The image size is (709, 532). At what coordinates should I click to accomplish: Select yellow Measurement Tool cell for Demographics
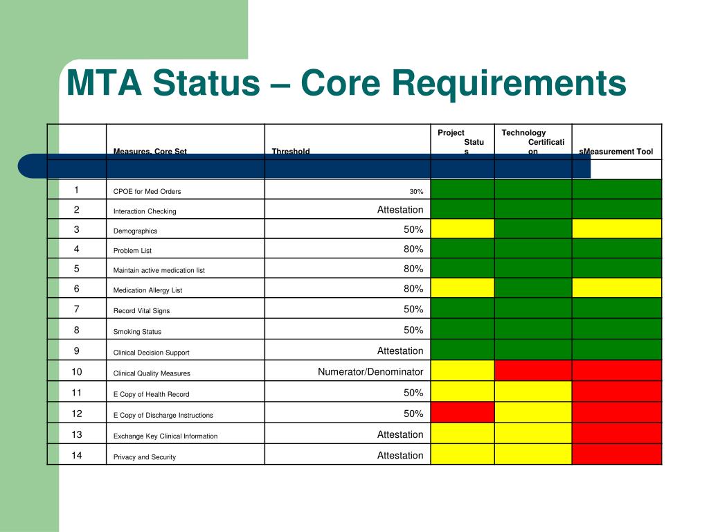[x=617, y=229]
